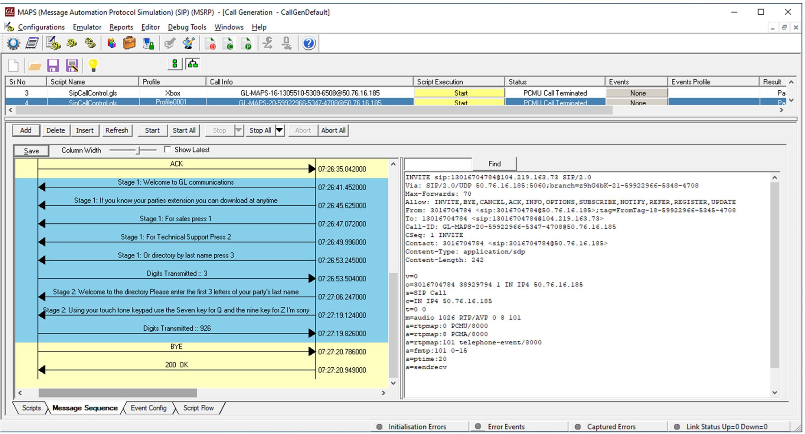Image resolution: width=805 pixels, height=434 pixels.
Task: Click the double yellow telephones toolbar icon
Action: point(90,43)
